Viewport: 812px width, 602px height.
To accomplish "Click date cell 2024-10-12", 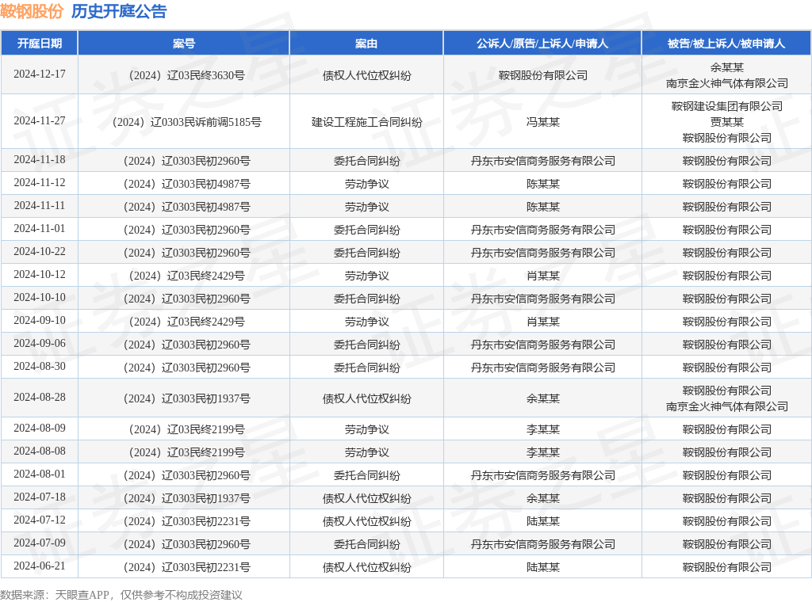I will point(40,274).
